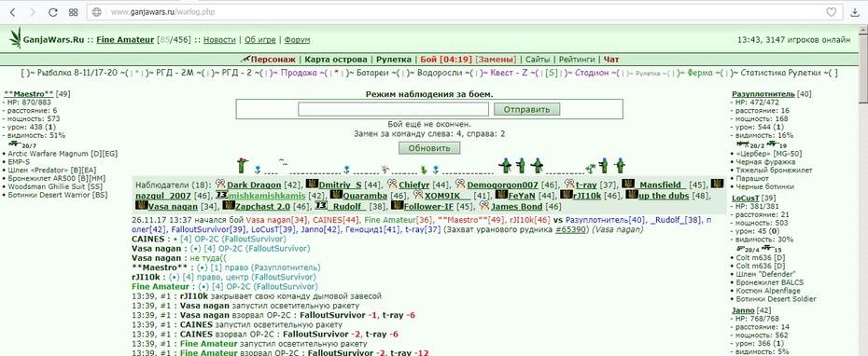Screen dimensions: 868x356
Task: Go back with the browser back arrow
Action: tap(13, 11)
